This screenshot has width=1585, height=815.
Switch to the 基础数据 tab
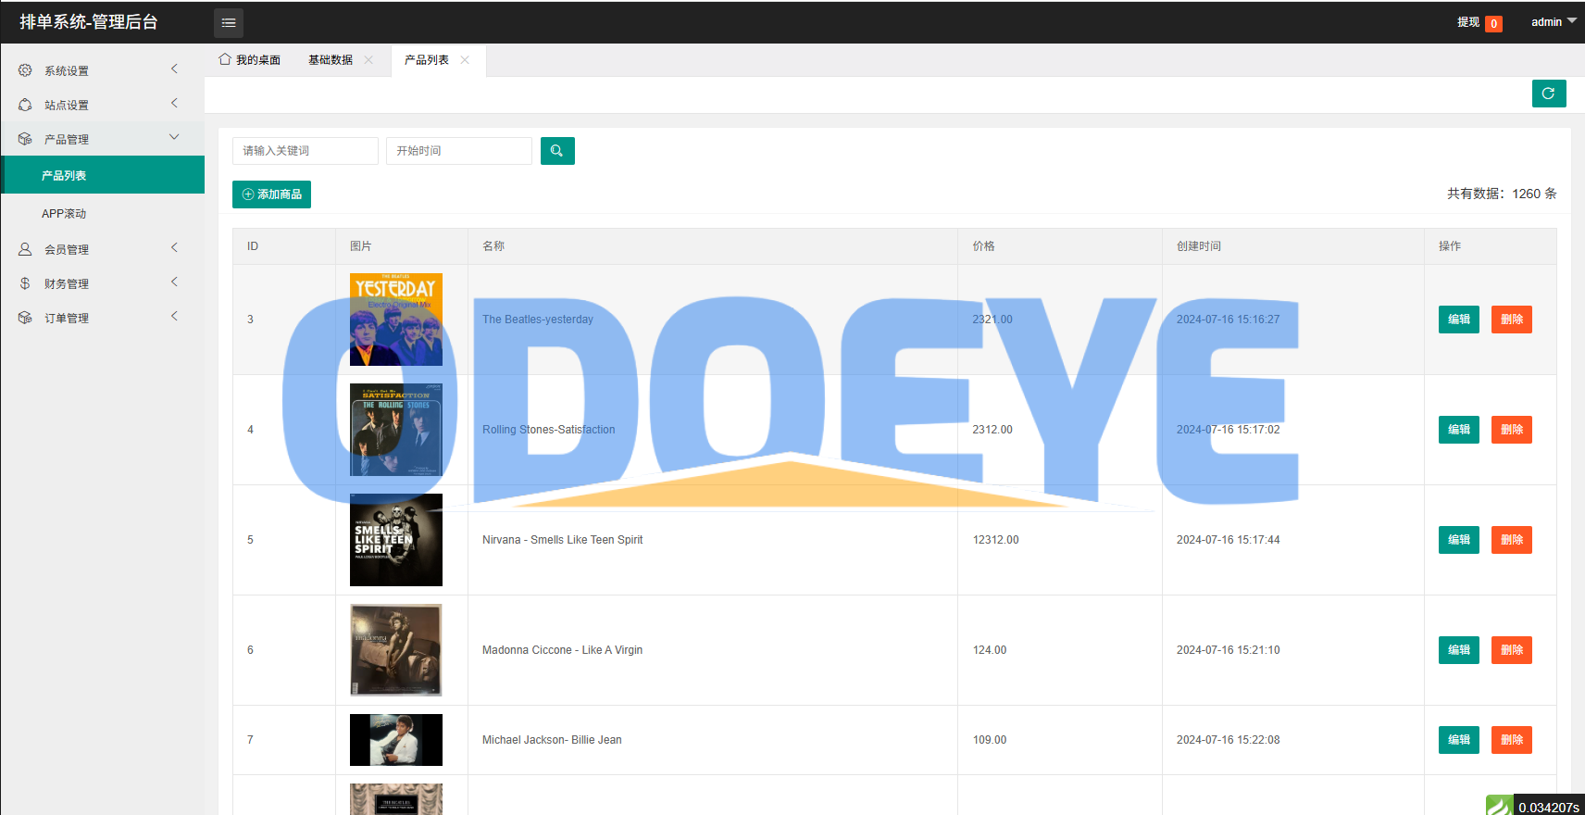point(331,60)
